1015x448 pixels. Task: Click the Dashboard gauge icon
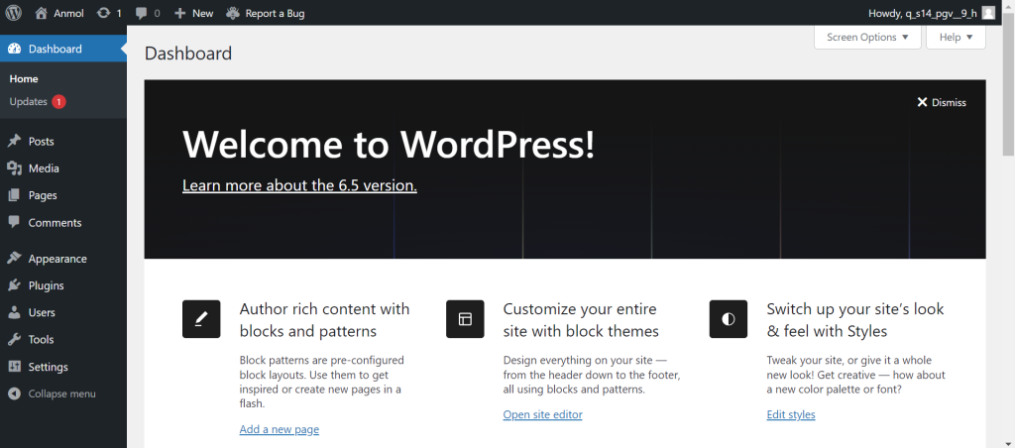coord(14,49)
